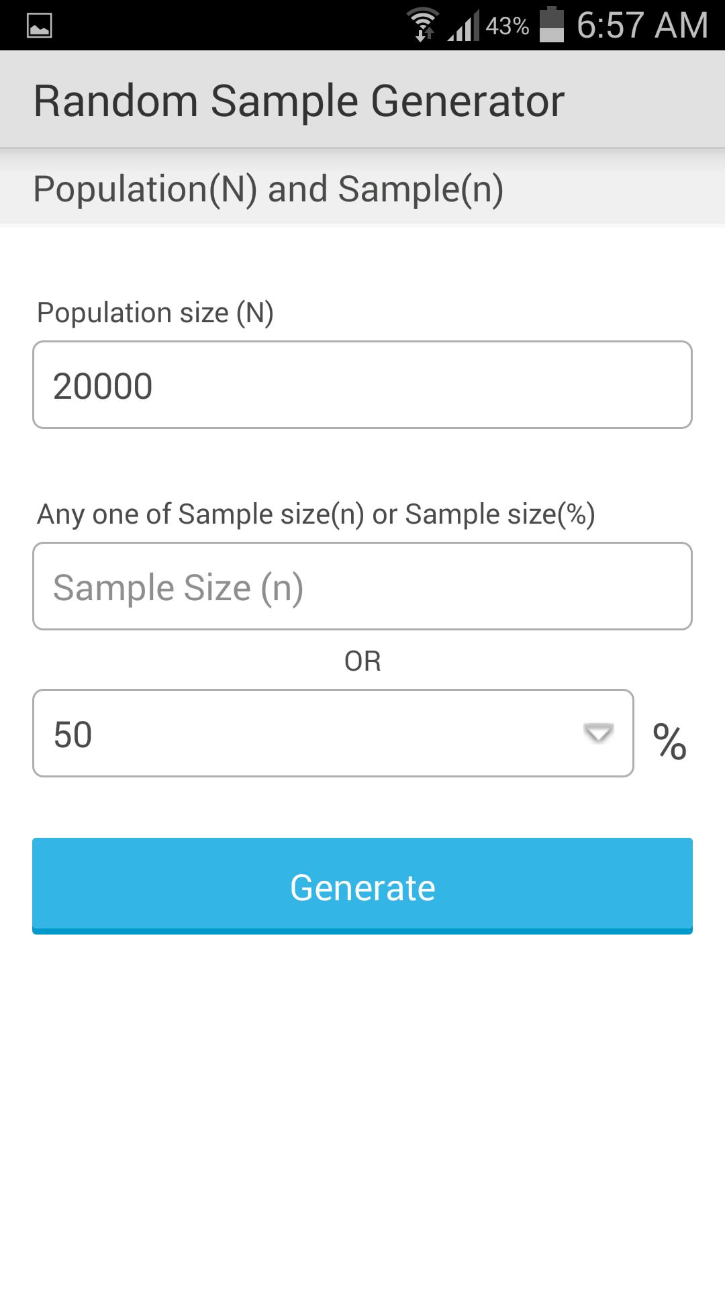Tap the Random Sample Generator title
This screenshot has width=725, height=1289.
coord(299,101)
